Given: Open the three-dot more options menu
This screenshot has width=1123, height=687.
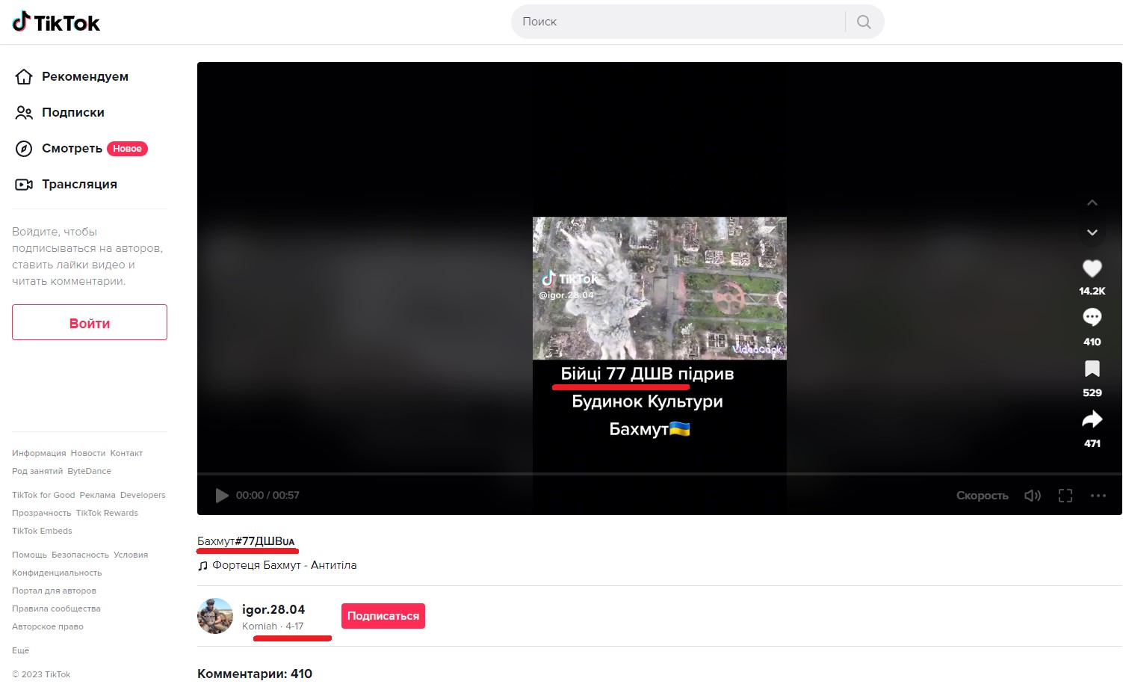Looking at the screenshot, I should [x=1098, y=496].
